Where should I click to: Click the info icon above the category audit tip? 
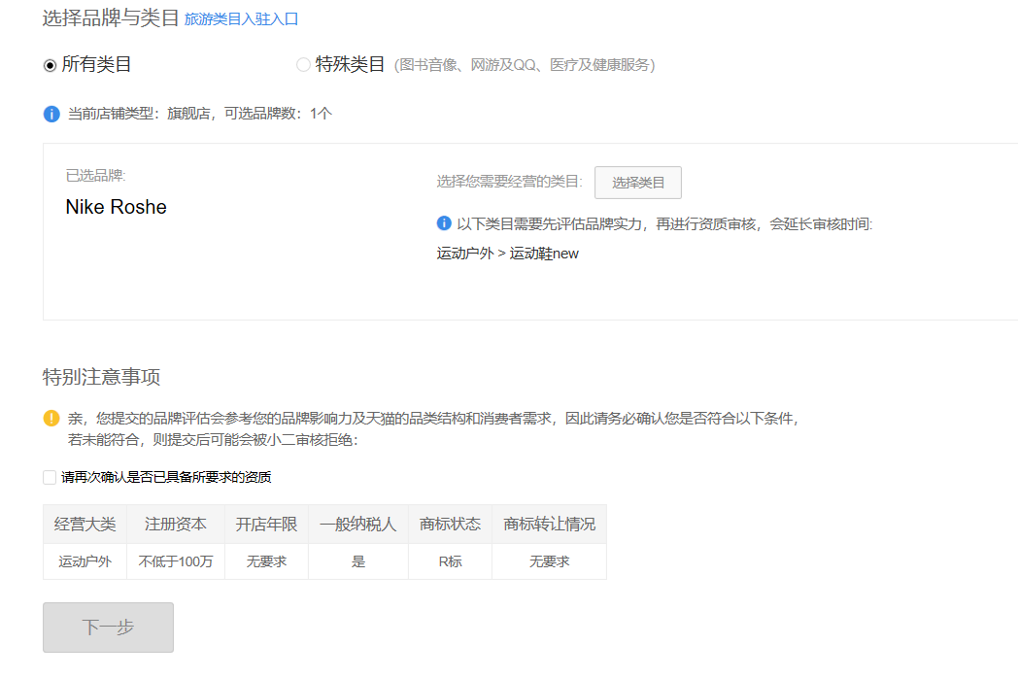click(x=444, y=225)
